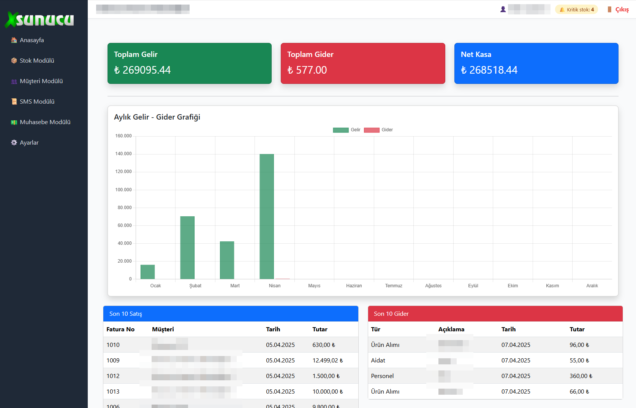
Task: Click the Mart income bar
Action: point(227,260)
